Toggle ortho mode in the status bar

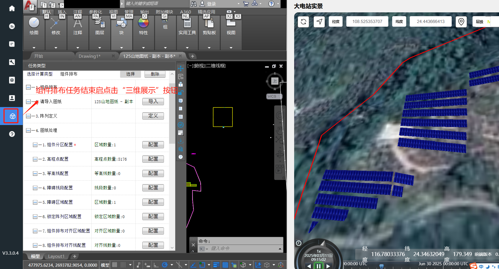click(156, 265)
